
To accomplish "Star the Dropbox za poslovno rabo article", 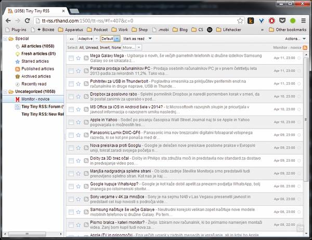I will coord(79,96).
